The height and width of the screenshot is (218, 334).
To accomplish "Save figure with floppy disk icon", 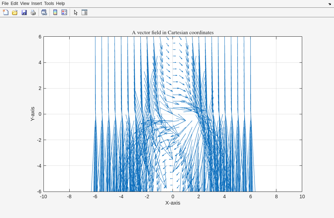I will tap(24, 12).
